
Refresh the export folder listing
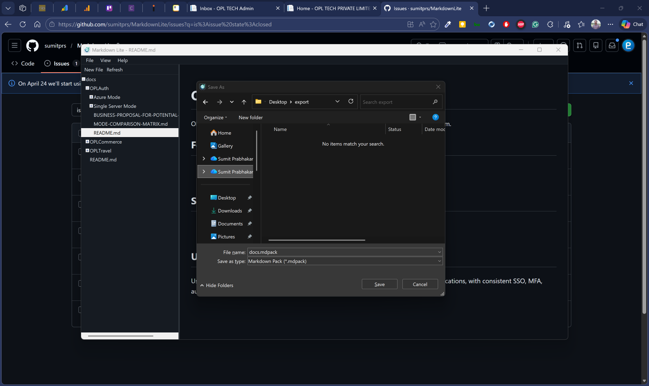pyautogui.click(x=351, y=101)
